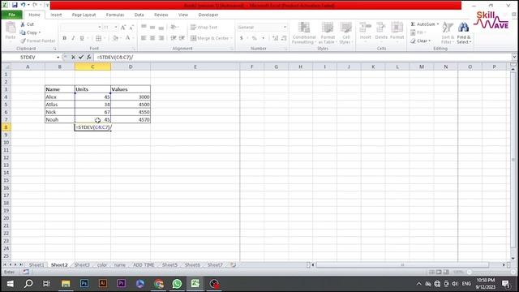Click the Orientation icon
Screen dimensions: 519x292
(173, 27)
